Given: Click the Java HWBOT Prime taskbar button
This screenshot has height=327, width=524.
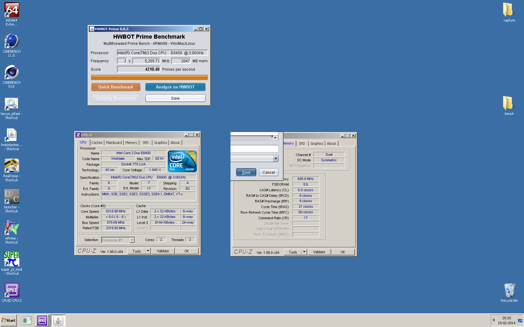Looking at the screenshot, I should coord(58,320).
